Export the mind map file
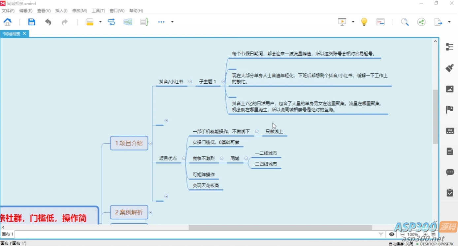458x246 pixels. coord(438,22)
